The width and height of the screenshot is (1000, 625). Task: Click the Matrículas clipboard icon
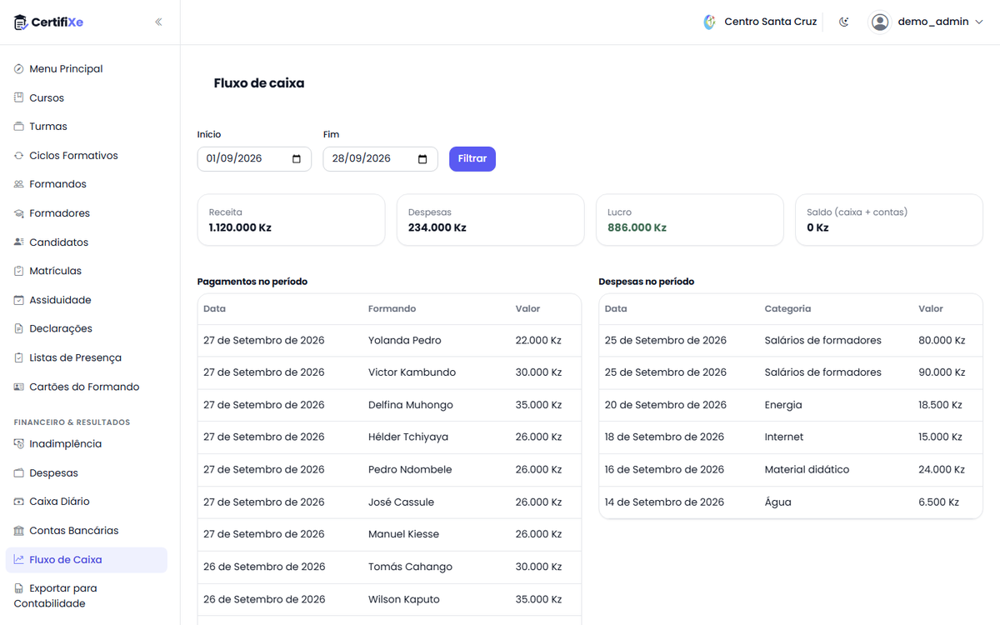tap(19, 271)
